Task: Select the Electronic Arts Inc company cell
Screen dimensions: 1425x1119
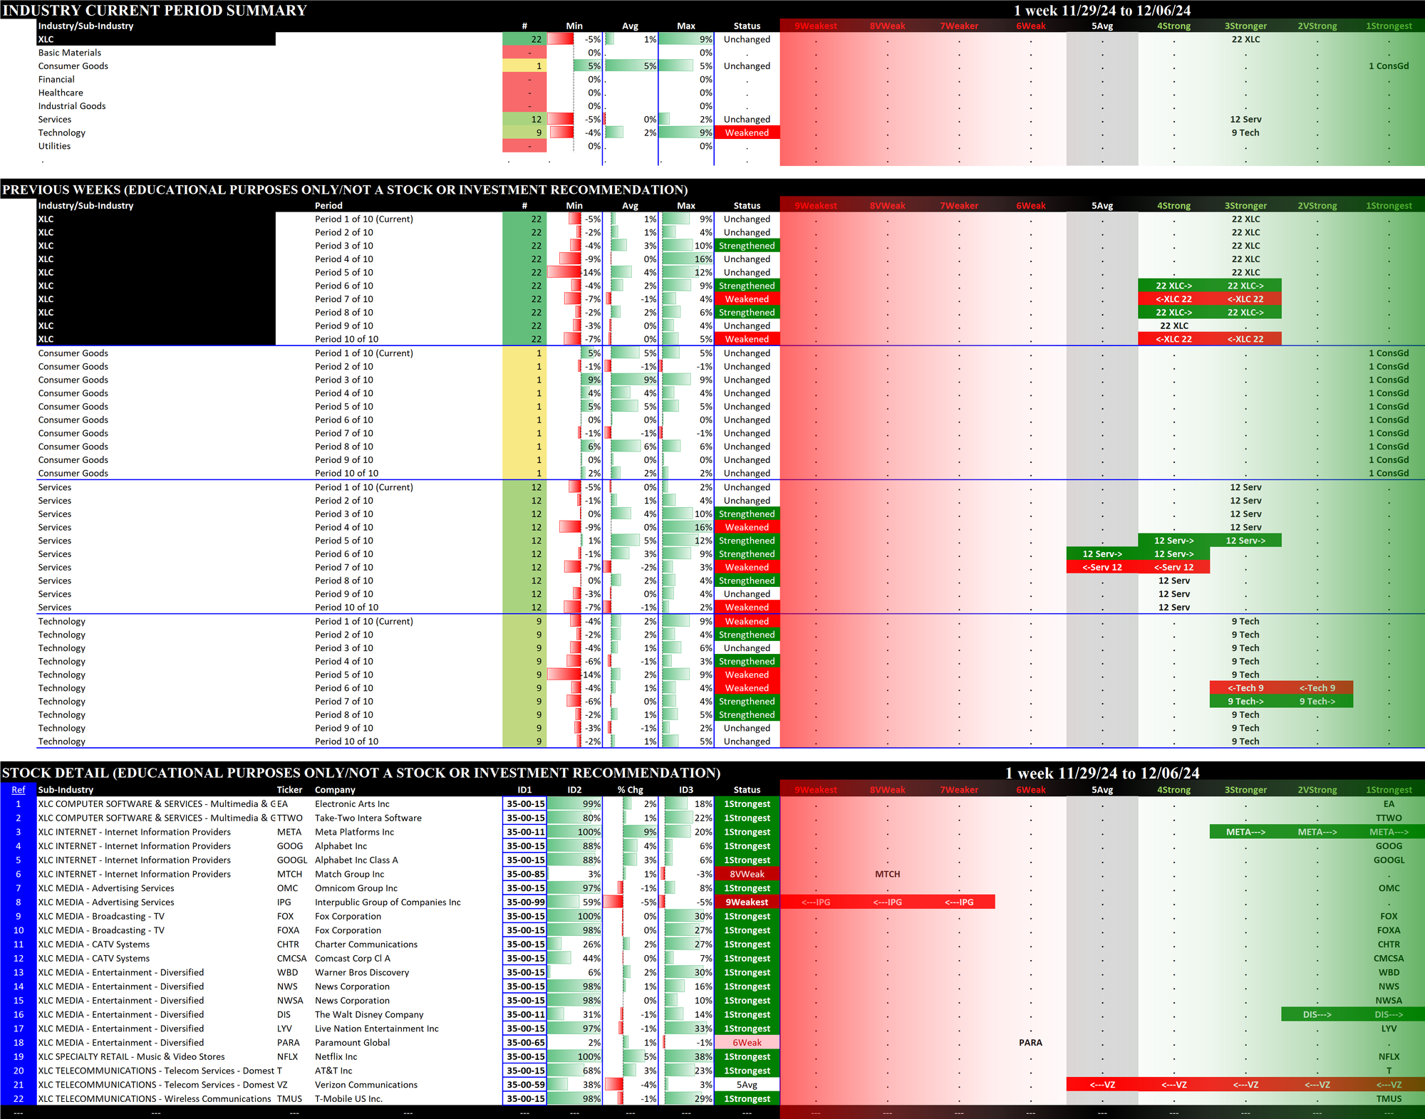Action: click(x=352, y=804)
